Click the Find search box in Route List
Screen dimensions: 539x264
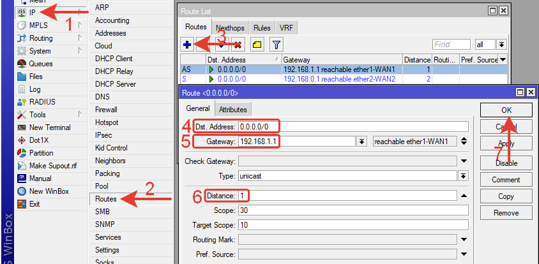point(452,45)
